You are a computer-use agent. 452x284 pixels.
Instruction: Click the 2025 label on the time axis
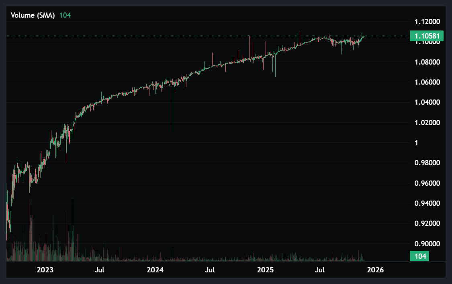[x=265, y=270]
